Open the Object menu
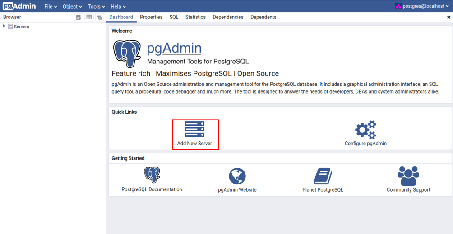 [72, 6]
